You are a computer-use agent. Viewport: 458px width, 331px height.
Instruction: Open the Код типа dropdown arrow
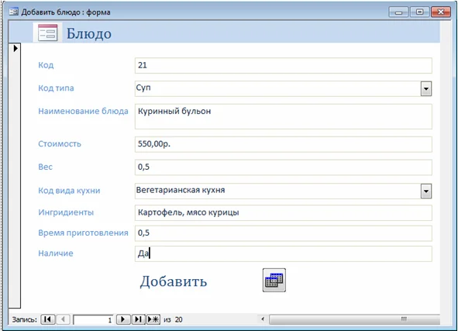point(426,89)
